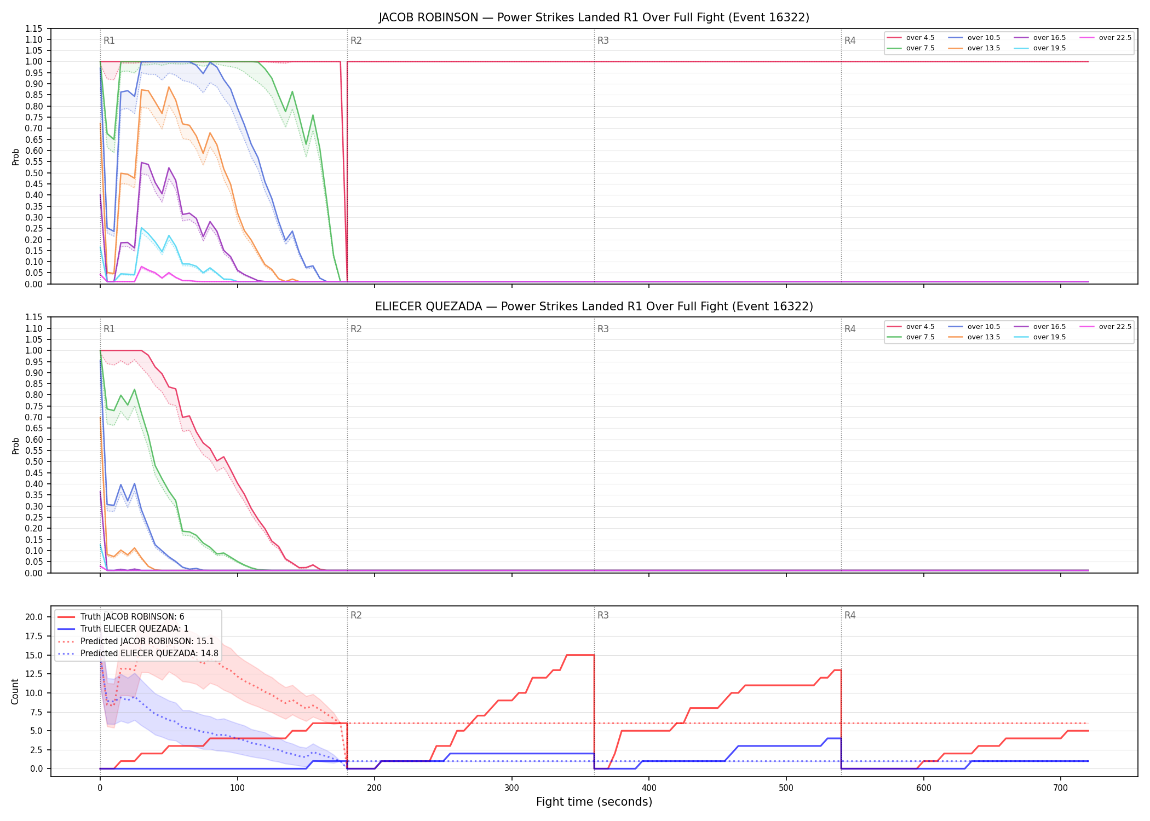Image resolution: width=1150 pixels, height=821 pixels.
Task: Click 'over 16.5' purple line sample, Robinson legend
Action: [x=1021, y=38]
